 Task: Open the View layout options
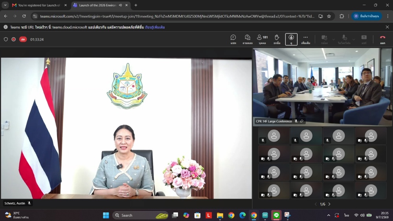291,39
